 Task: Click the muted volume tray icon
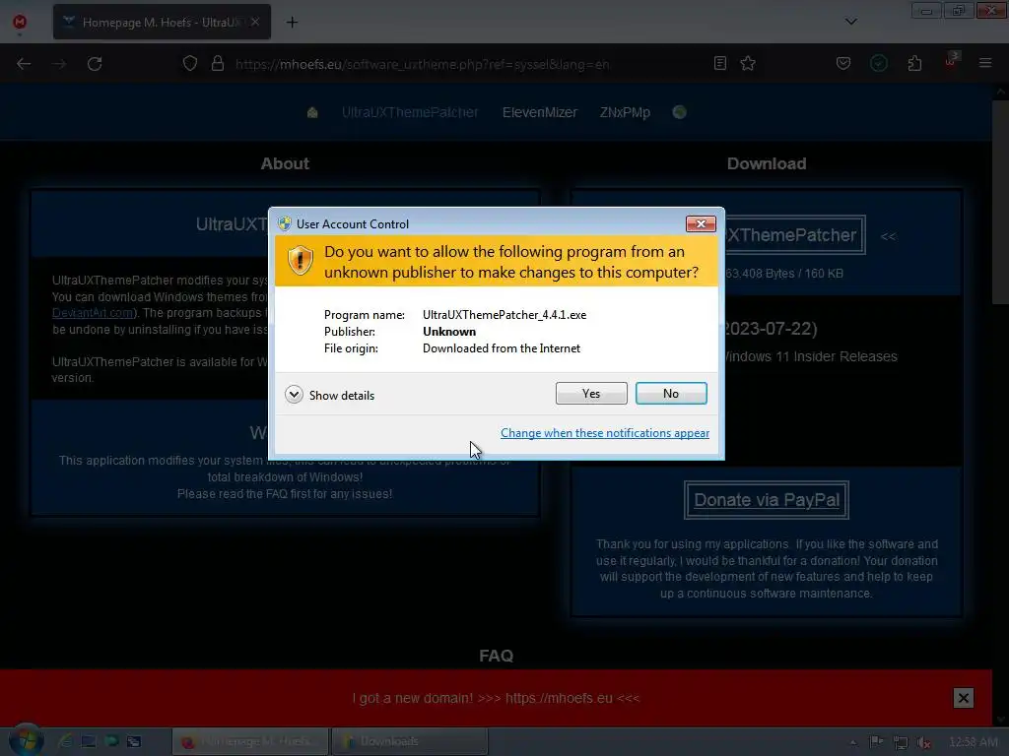click(x=924, y=742)
